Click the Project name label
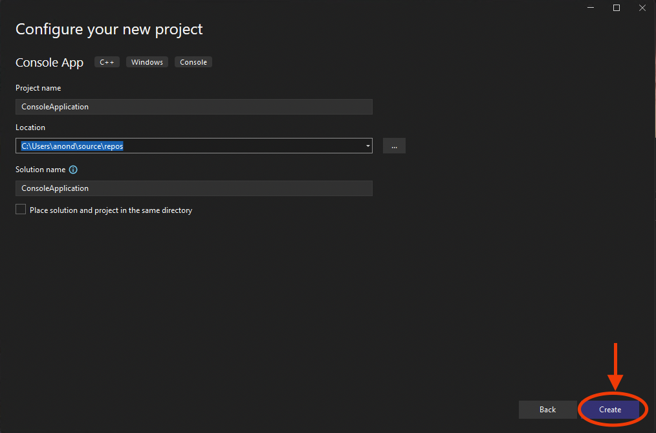The height and width of the screenshot is (433, 656). (38, 88)
